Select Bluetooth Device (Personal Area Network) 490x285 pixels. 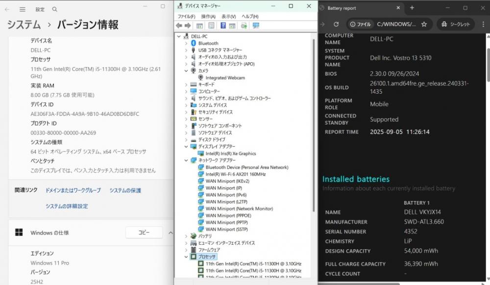pos(247,167)
